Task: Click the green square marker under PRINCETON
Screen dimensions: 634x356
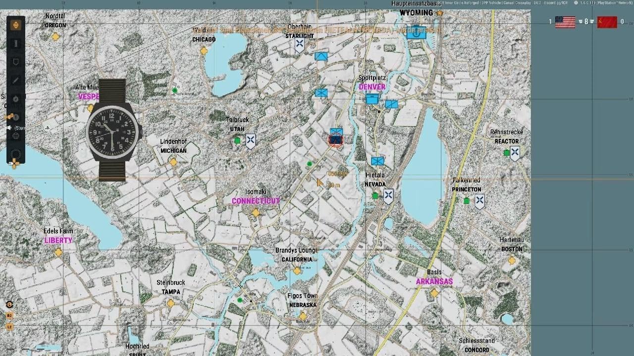Action: (x=467, y=201)
